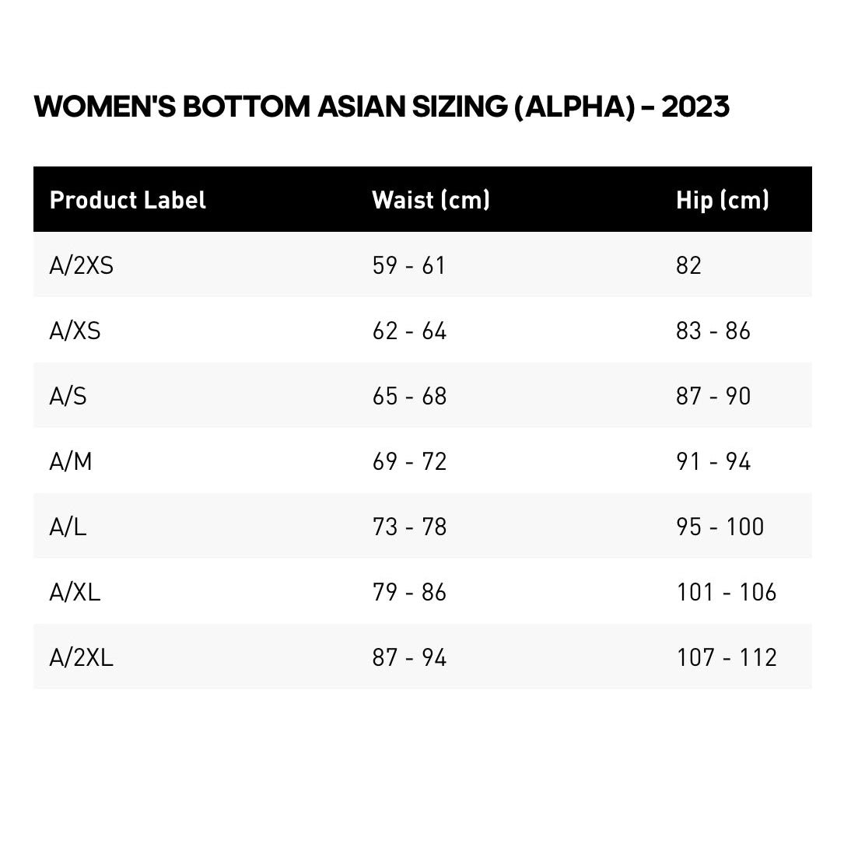844x844 pixels.
Task: Click the 79 - 86 waist value
Action: (409, 593)
